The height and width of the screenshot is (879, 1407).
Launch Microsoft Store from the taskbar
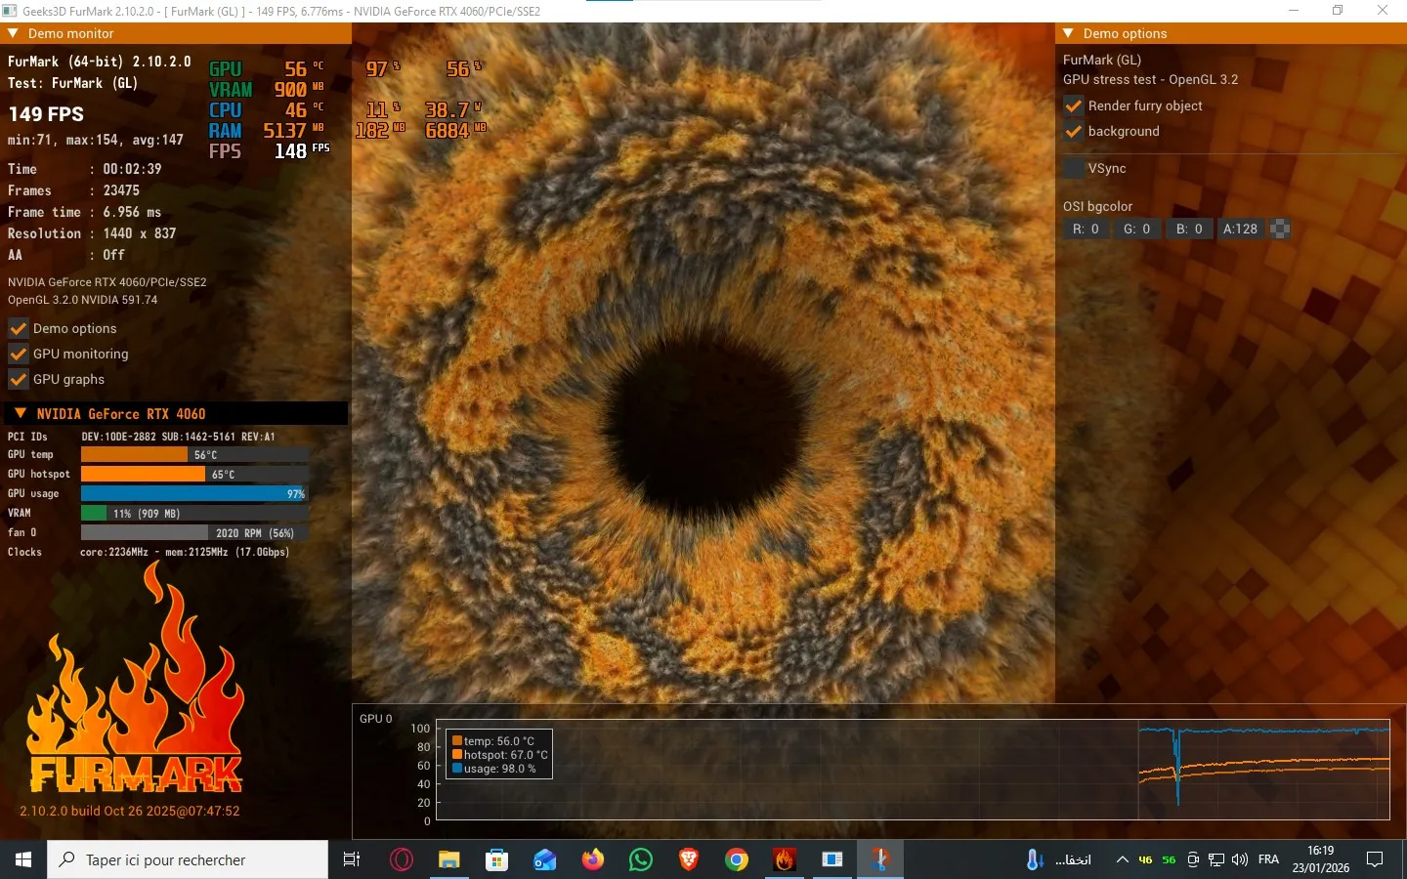click(x=496, y=859)
